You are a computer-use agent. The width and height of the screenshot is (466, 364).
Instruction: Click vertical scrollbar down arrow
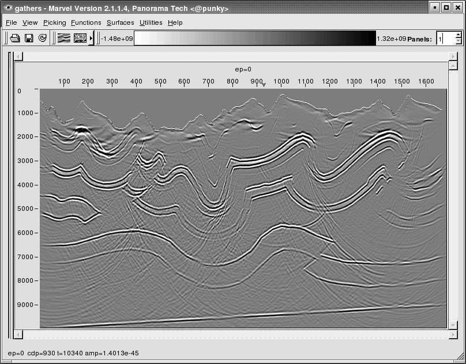pyautogui.click(x=453, y=325)
